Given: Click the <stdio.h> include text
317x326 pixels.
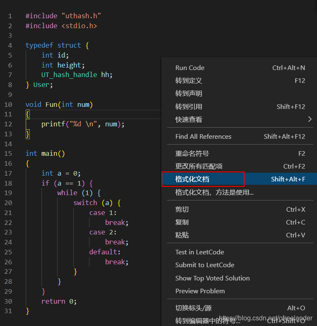Looking at the screenshot, I should [x=79, y=26].
